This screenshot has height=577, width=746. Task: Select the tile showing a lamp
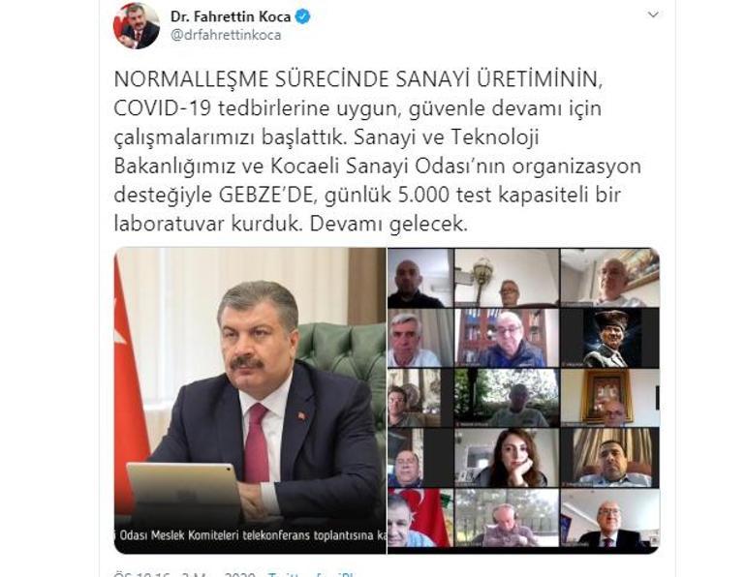pos(507,278)
